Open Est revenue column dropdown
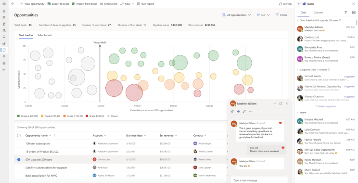Viewport: 358px width, 183px height. click(176, 135)
